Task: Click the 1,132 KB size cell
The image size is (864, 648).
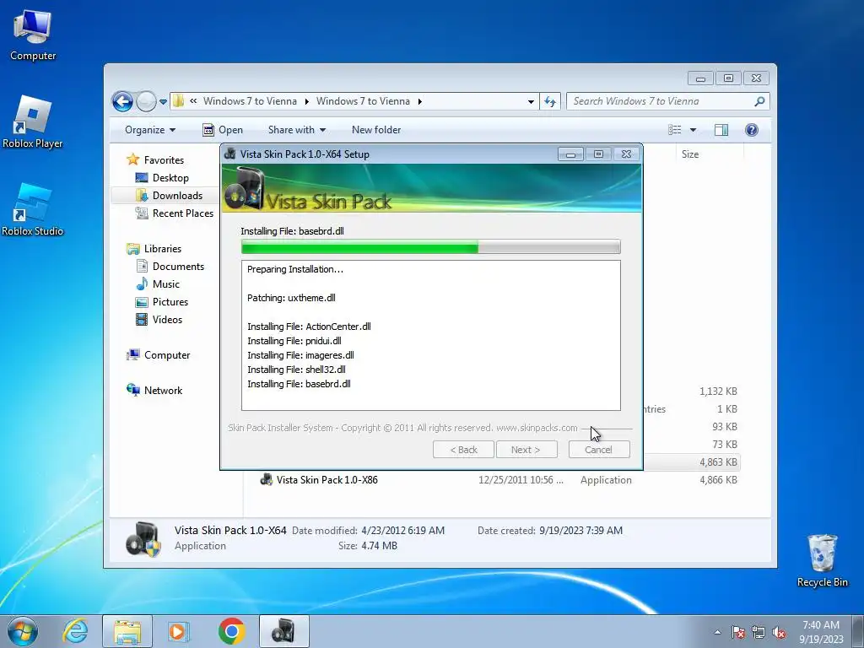Action: (x=718, y=391)
